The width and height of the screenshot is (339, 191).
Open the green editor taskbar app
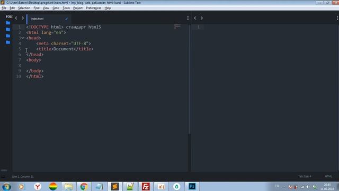click(x=130, y=186)
